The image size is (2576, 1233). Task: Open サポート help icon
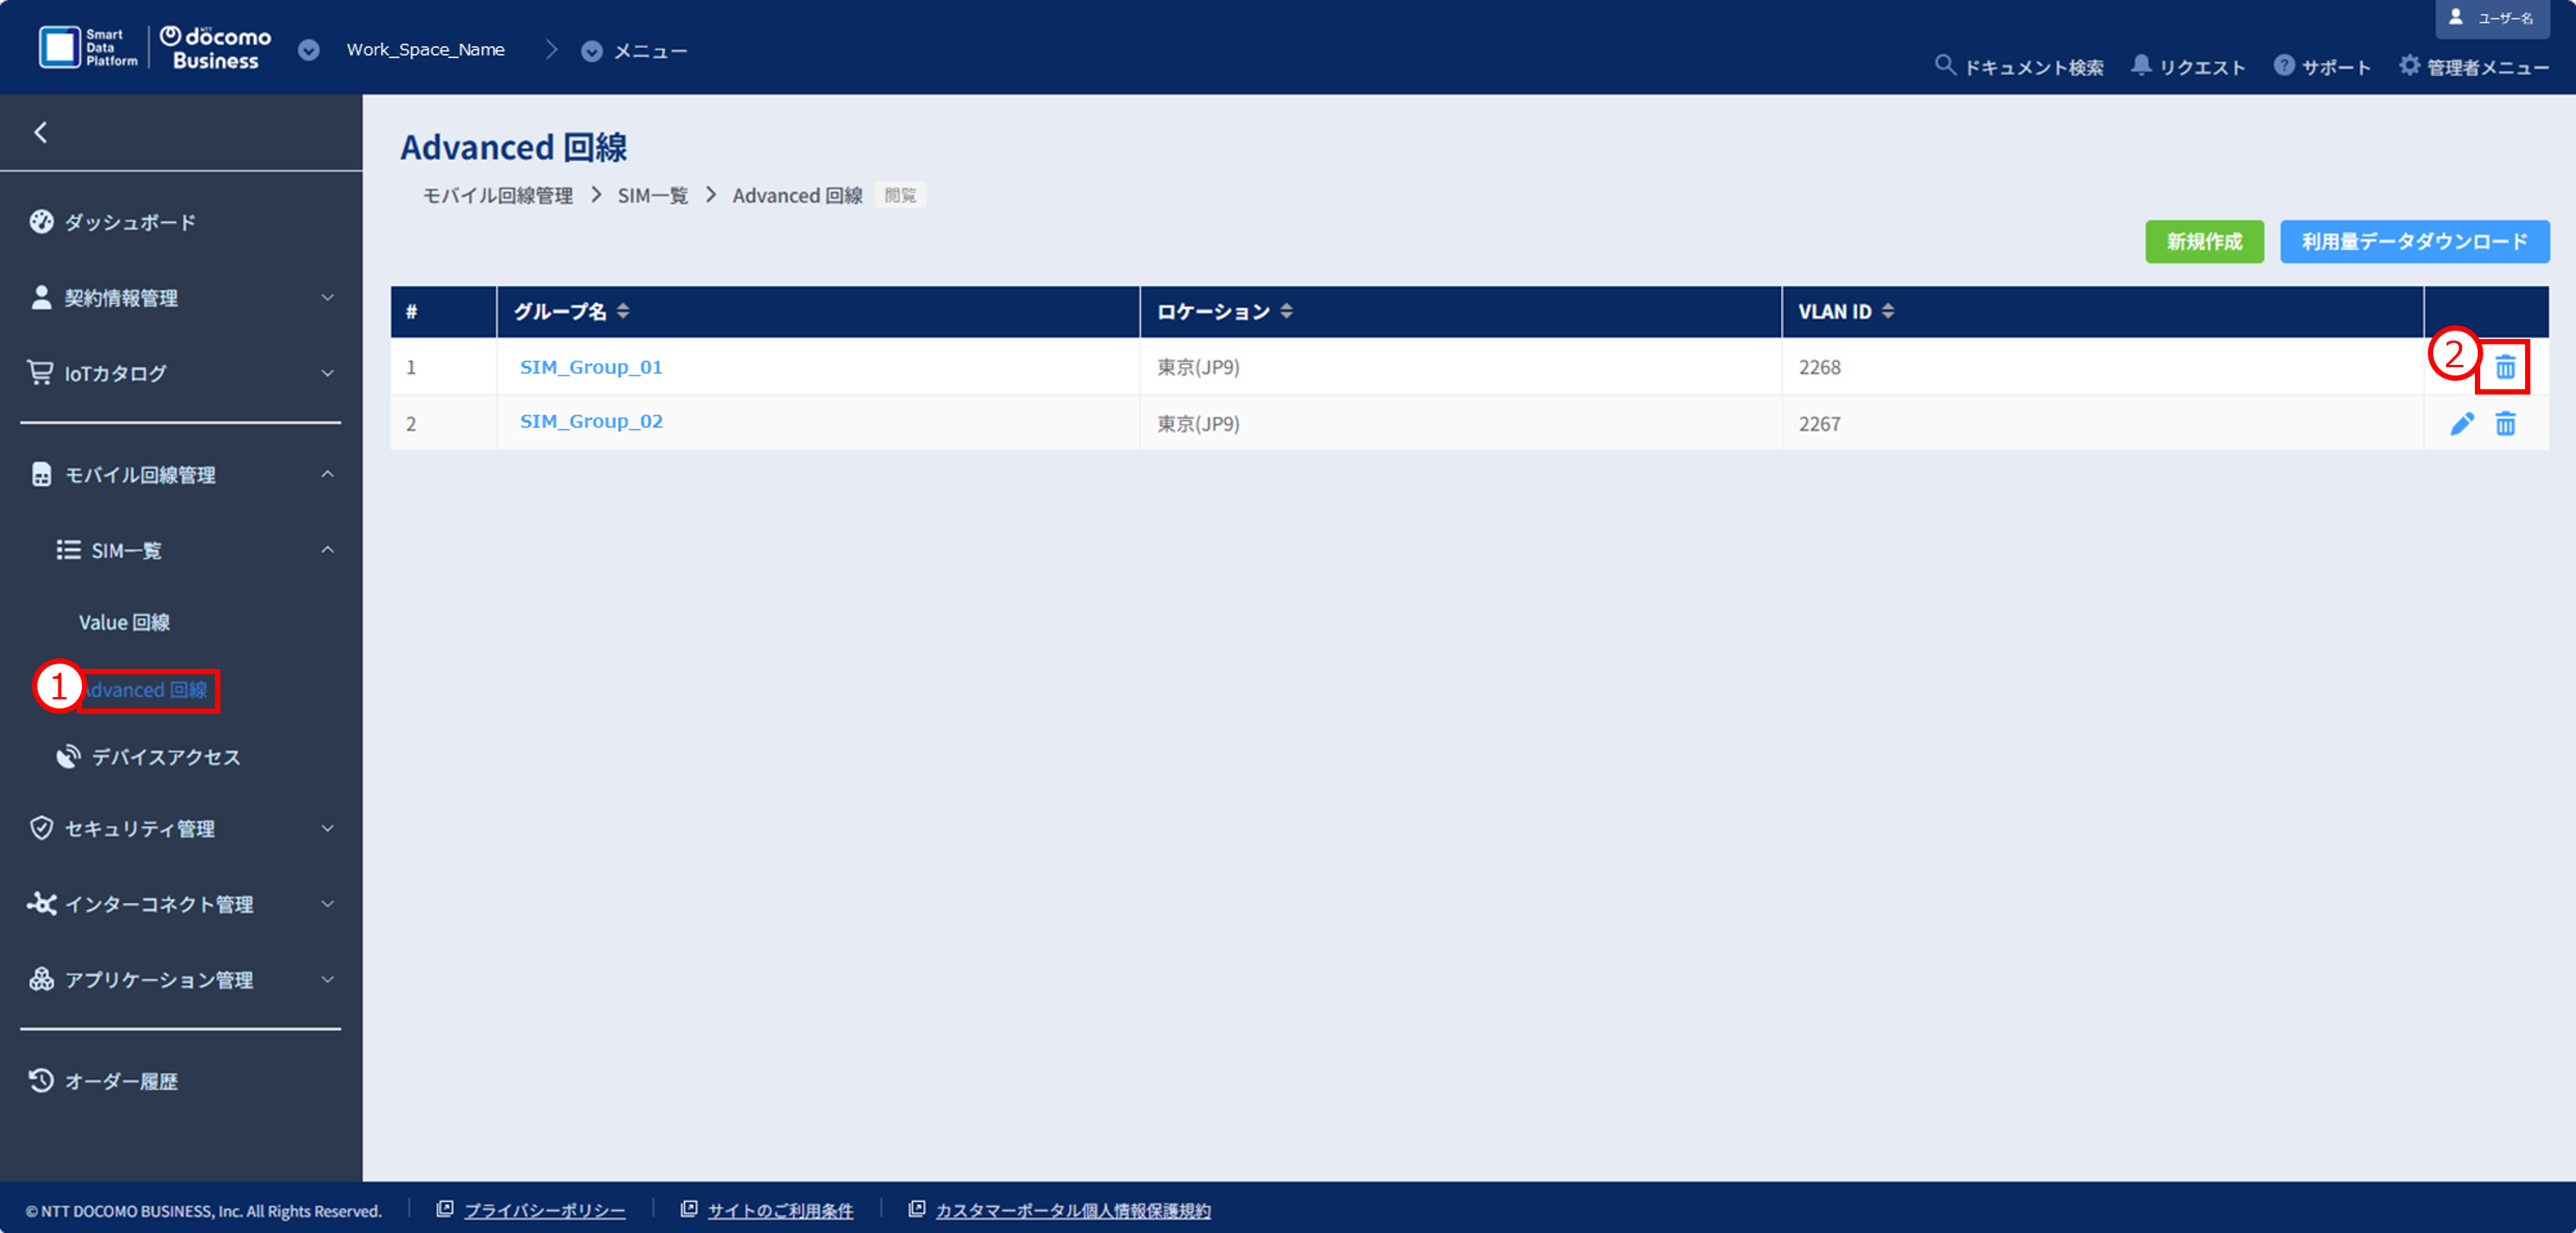coord(2283,66)
